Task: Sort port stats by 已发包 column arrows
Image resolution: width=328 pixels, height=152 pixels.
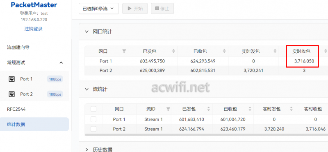Action: (x=173, y=51)
